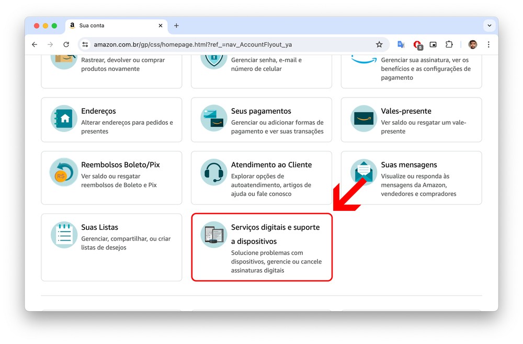Go back to the previous page
Image resolution: width=523 pixels, height=344 pixels.
(35, 45)
